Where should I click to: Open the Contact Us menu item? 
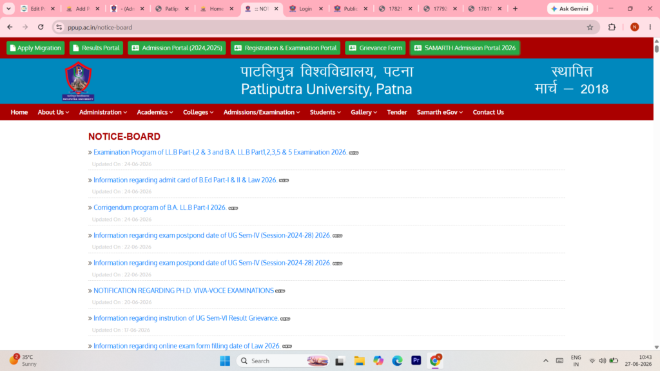pyautogui.click(x=489, y=112)
